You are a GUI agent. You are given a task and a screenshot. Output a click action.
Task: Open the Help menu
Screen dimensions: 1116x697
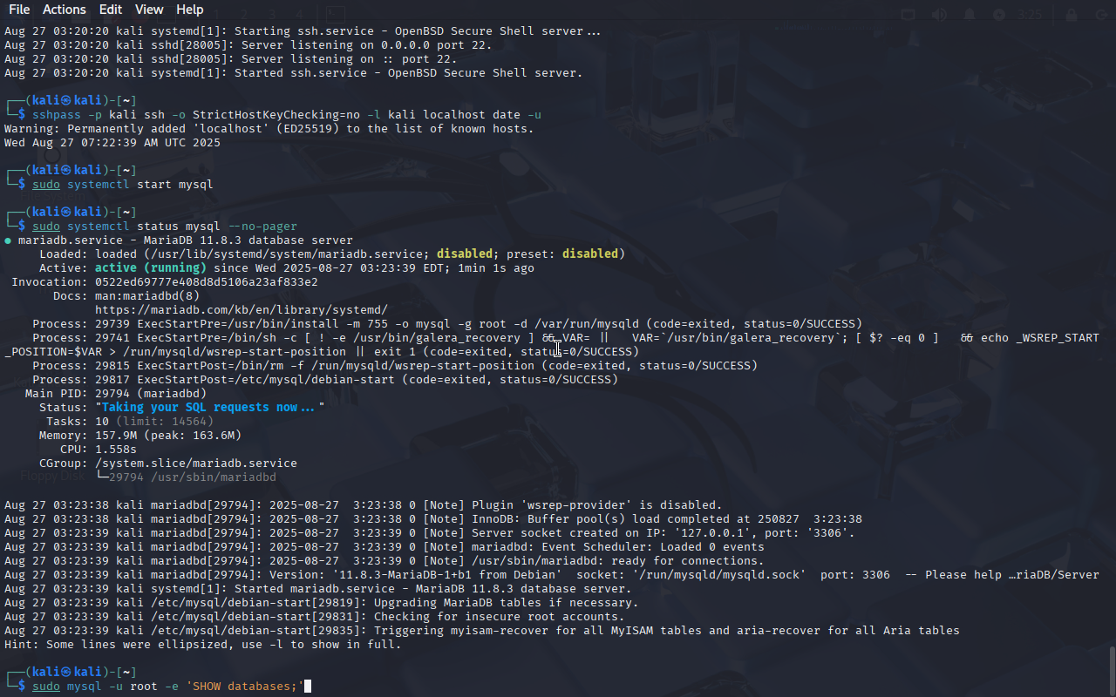point(189,10)
